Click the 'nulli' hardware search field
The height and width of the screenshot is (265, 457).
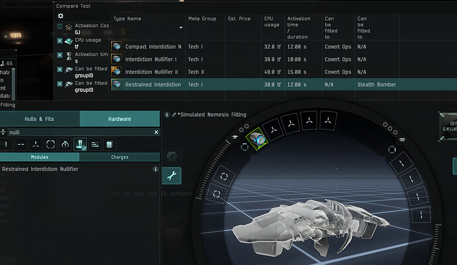pyautogui.click(x=80, y=132)
